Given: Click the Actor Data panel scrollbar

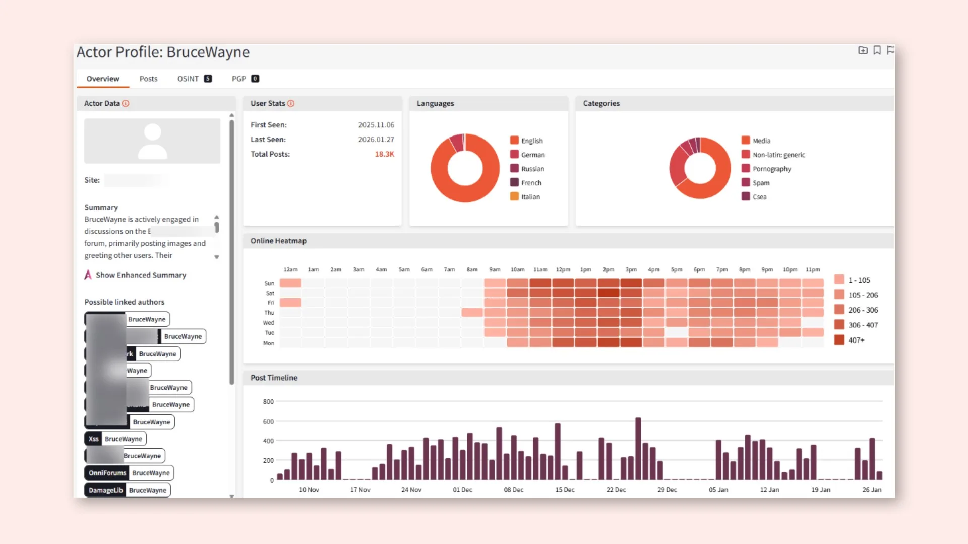Looking at the screenshot, I should click(x=231, y=252).
